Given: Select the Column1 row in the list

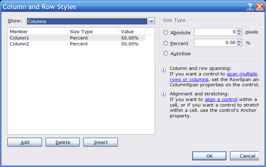Looking at the screenshot, I should [x=19, y=38].
